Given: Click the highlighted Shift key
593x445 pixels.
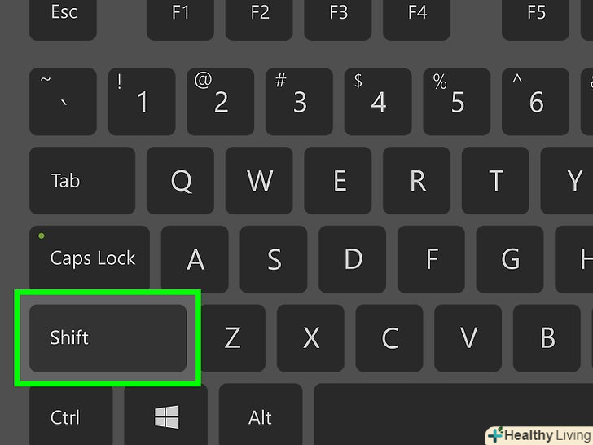Looking at the screenshot, I should click(108, 338).
